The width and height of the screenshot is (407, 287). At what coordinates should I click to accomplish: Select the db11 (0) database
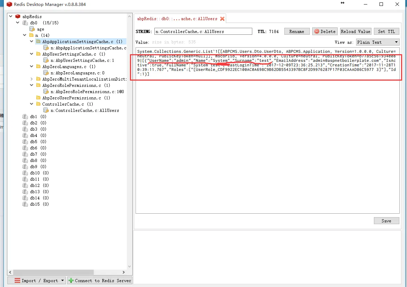(x=39, y=179)
